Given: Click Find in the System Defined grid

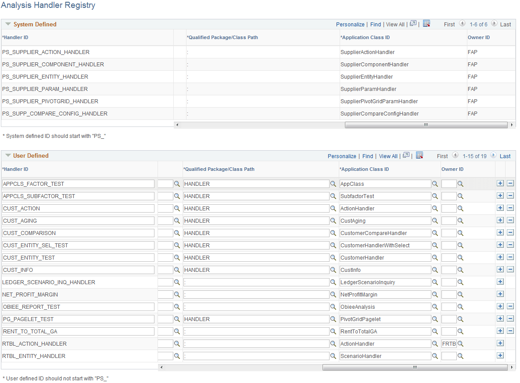Looking at the screenshot, I should (x=375, y=24).
